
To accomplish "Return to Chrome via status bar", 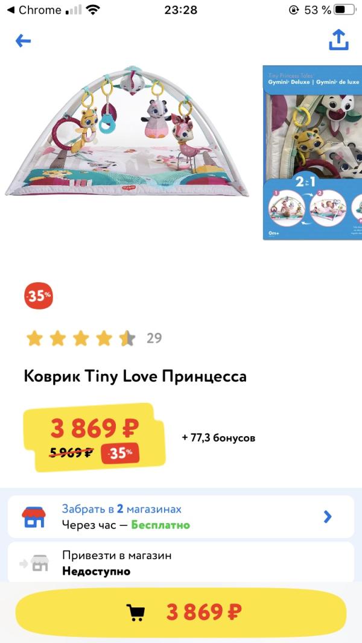I will [34, 10].
